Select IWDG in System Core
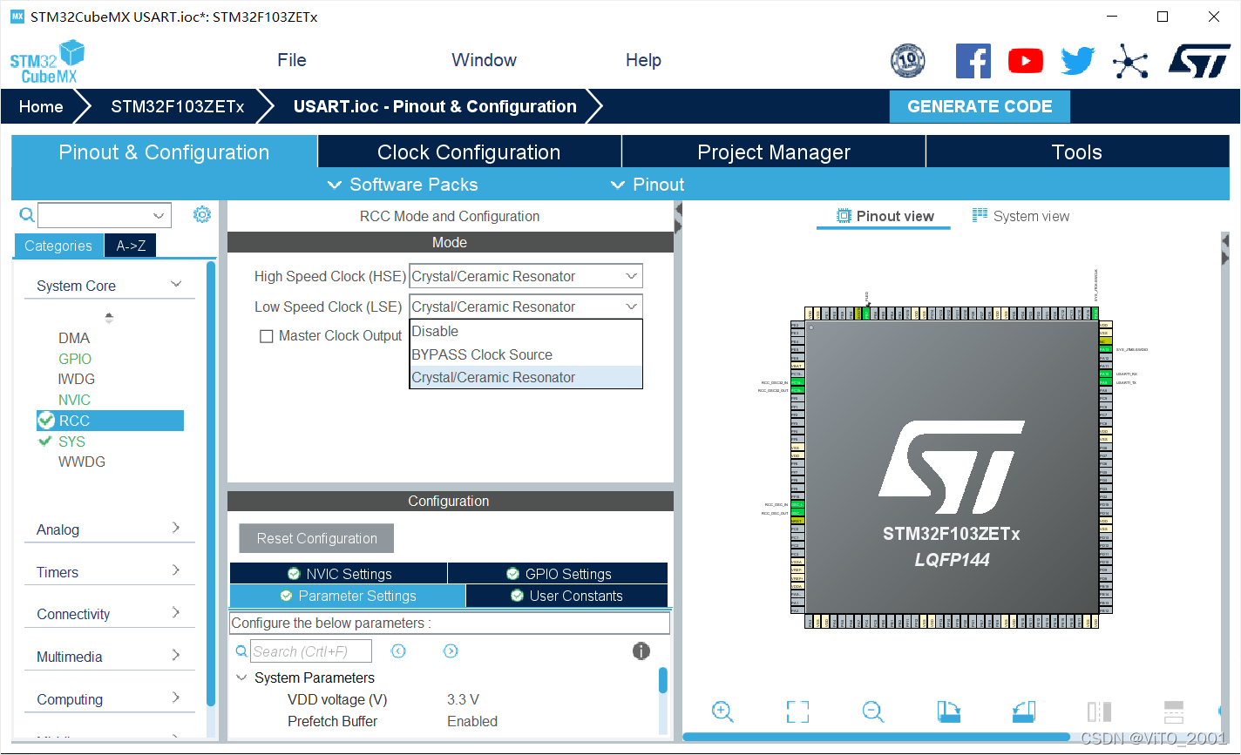The height and width of the screenshot is (755, 1241). [x=77, y=379]
